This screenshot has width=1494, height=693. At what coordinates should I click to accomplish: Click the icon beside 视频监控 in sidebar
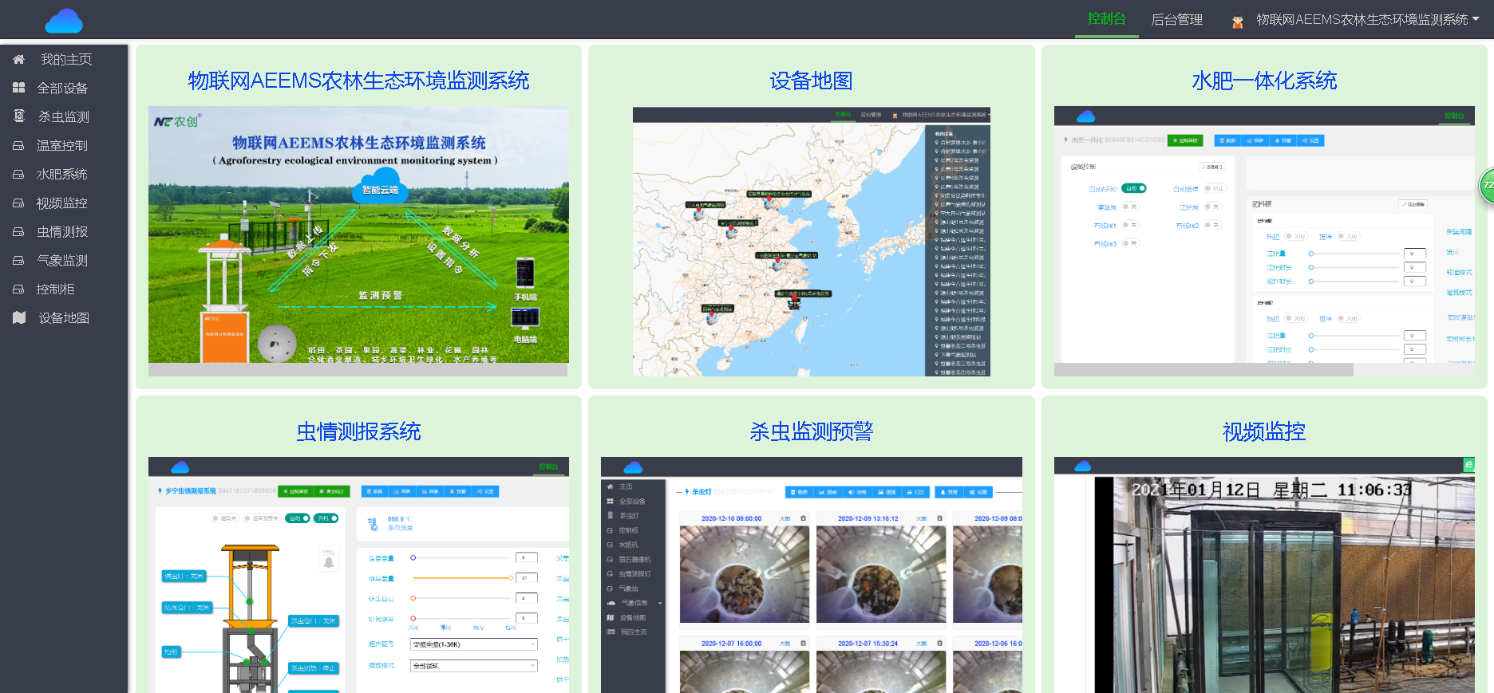click(x=18, y=203)
